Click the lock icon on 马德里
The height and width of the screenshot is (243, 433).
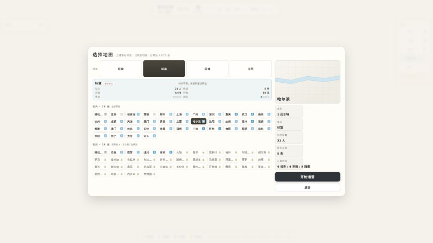click(x=220, y=159)
